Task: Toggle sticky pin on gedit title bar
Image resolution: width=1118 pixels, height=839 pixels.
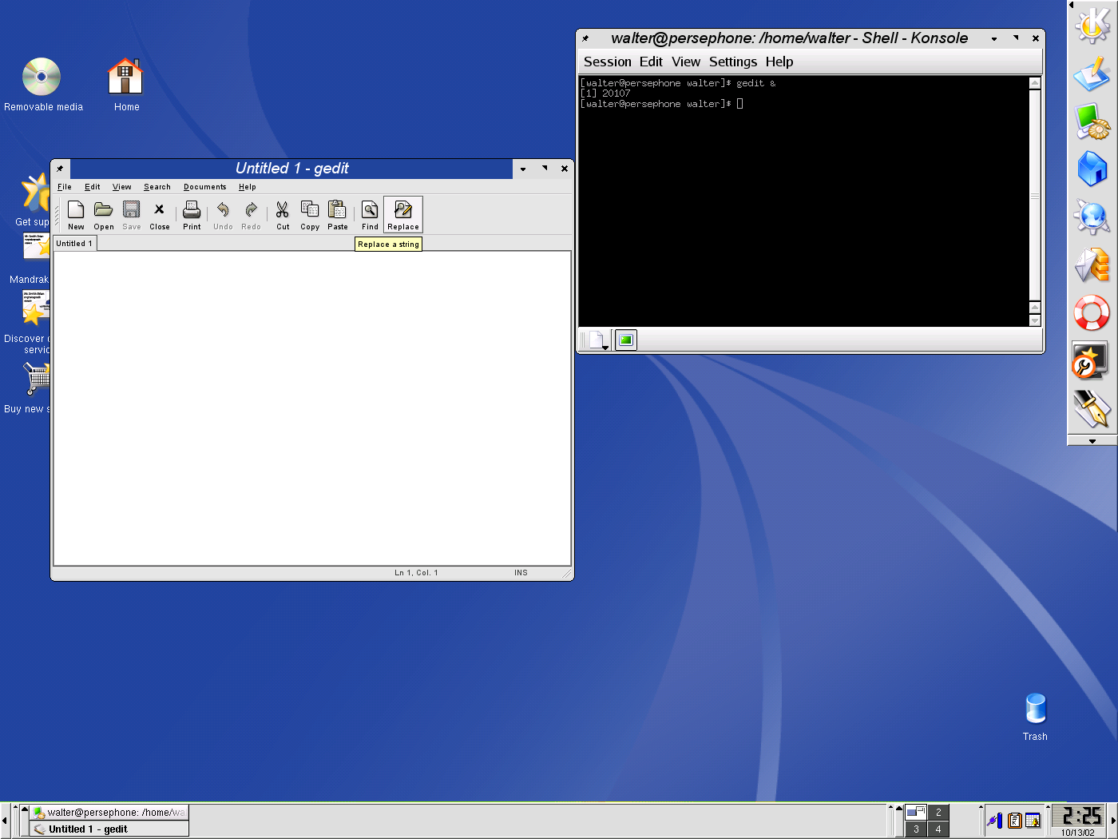Action: [60, 169]
